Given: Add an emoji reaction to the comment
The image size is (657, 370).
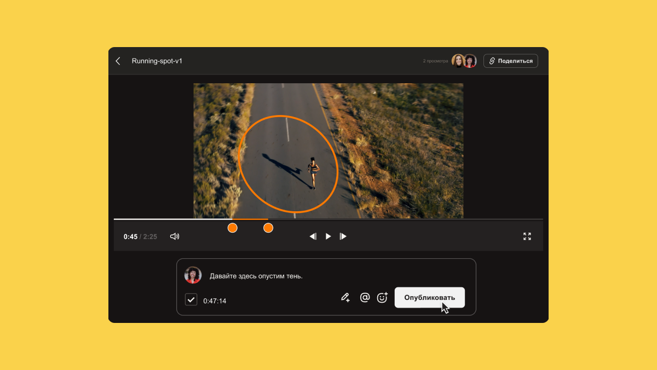Looking at the screenshot, I should [x=382, y=298].
